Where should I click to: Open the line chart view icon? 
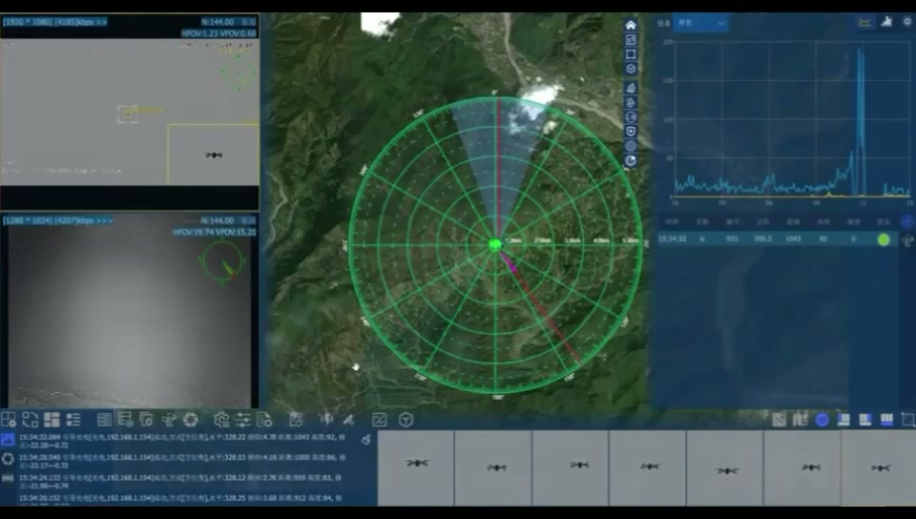864,22
